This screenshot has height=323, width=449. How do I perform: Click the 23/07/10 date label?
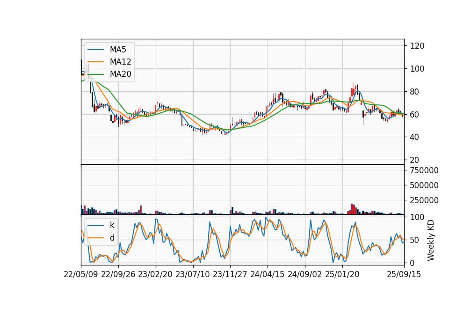tap(193, 274)
